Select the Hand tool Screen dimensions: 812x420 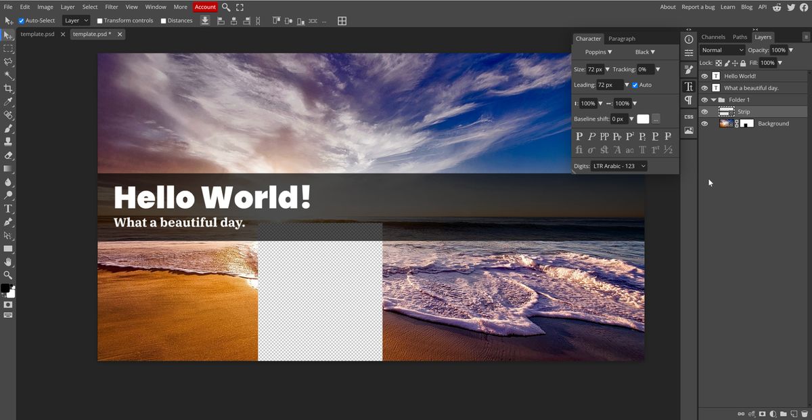(8, 261)
